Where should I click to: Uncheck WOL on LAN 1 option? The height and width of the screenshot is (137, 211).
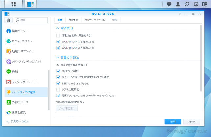58,42
